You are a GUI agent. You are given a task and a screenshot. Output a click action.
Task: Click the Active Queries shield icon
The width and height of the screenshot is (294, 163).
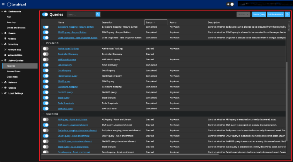coord(5,61)
